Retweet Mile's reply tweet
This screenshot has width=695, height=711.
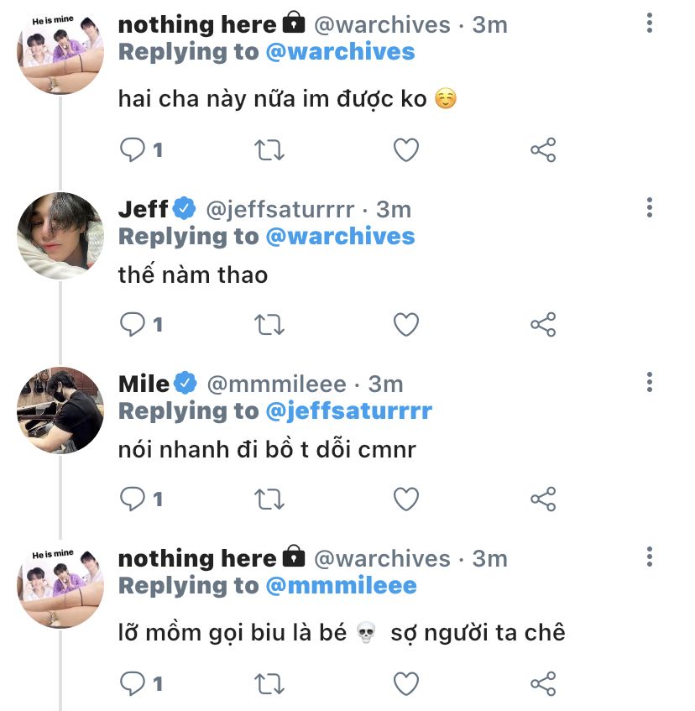[x=269, y=499]
